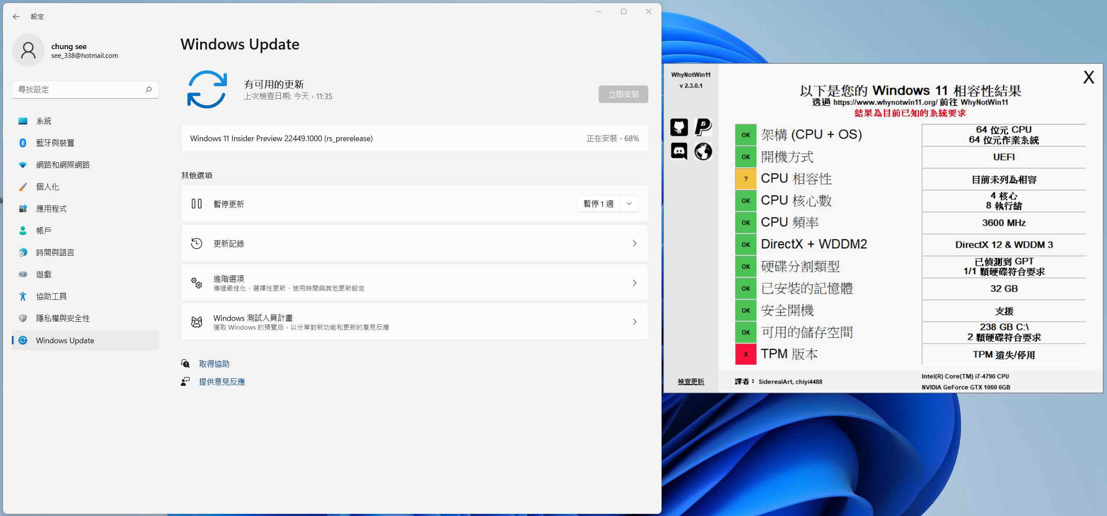Screen dimensions: 1107x516
Task: Click OK status for 已安裝的記憶體
Action: [x=746, y=288]
